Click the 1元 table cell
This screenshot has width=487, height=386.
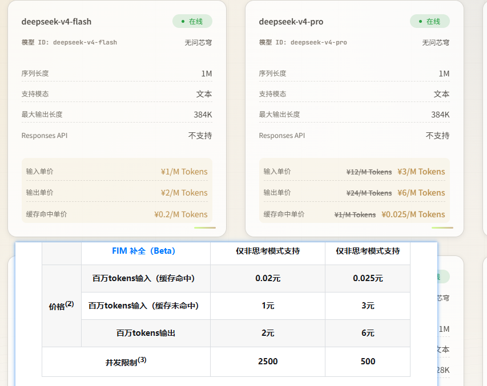[x=268, y=306]
